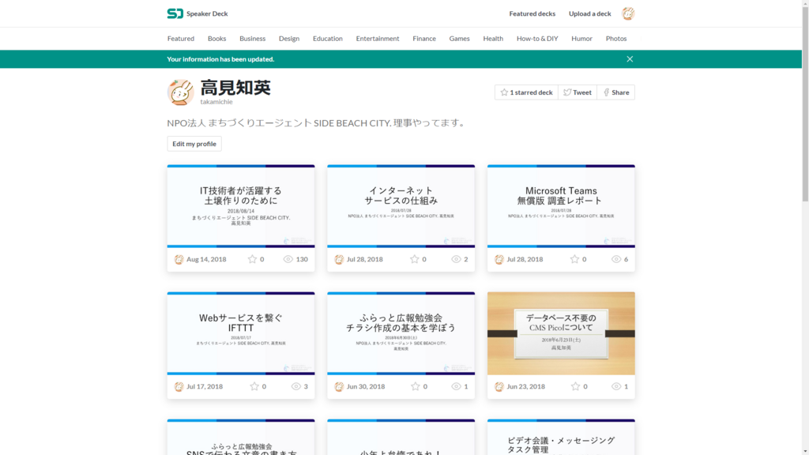Click the eye icon on CMS Pico deck
This screenshot has width=809, height=455.
pyautogui.click(x=616, y=385)
